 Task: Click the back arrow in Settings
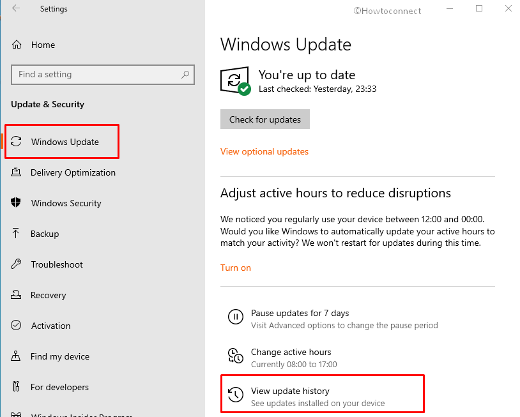click(x=16, y=9)
